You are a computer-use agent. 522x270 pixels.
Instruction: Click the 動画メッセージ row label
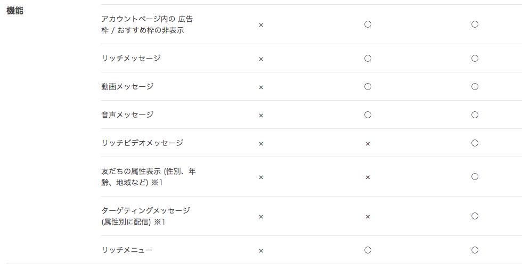pos(127,87)
